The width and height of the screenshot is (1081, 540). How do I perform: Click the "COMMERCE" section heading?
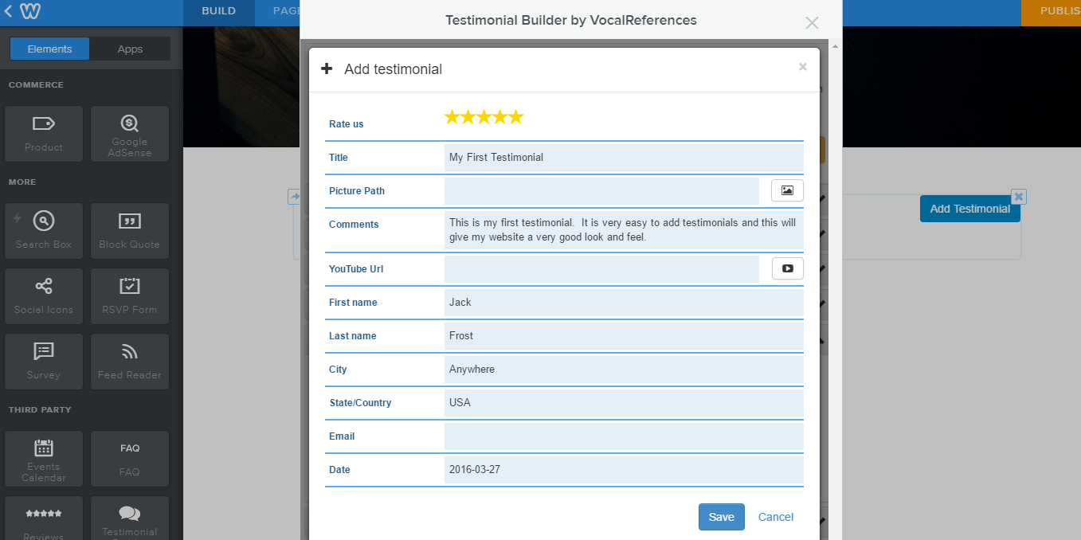pos(36,84)
